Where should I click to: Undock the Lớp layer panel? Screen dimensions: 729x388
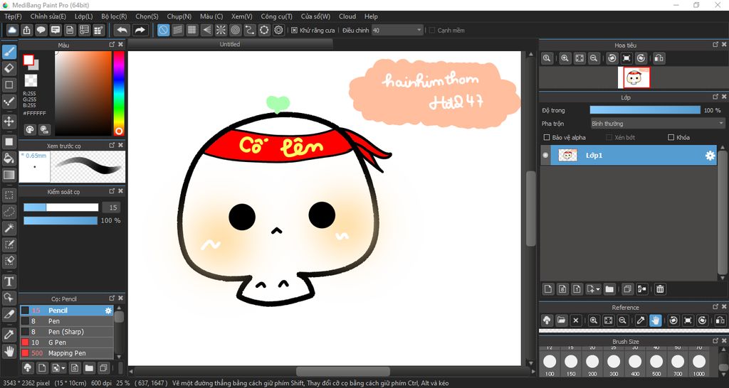tap(715, 97)
